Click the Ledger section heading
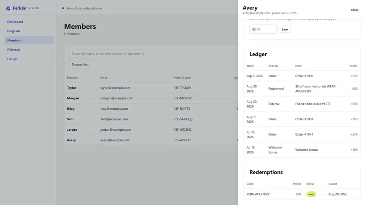The width and height of the screenshot is (366, 205). (258, 54)
